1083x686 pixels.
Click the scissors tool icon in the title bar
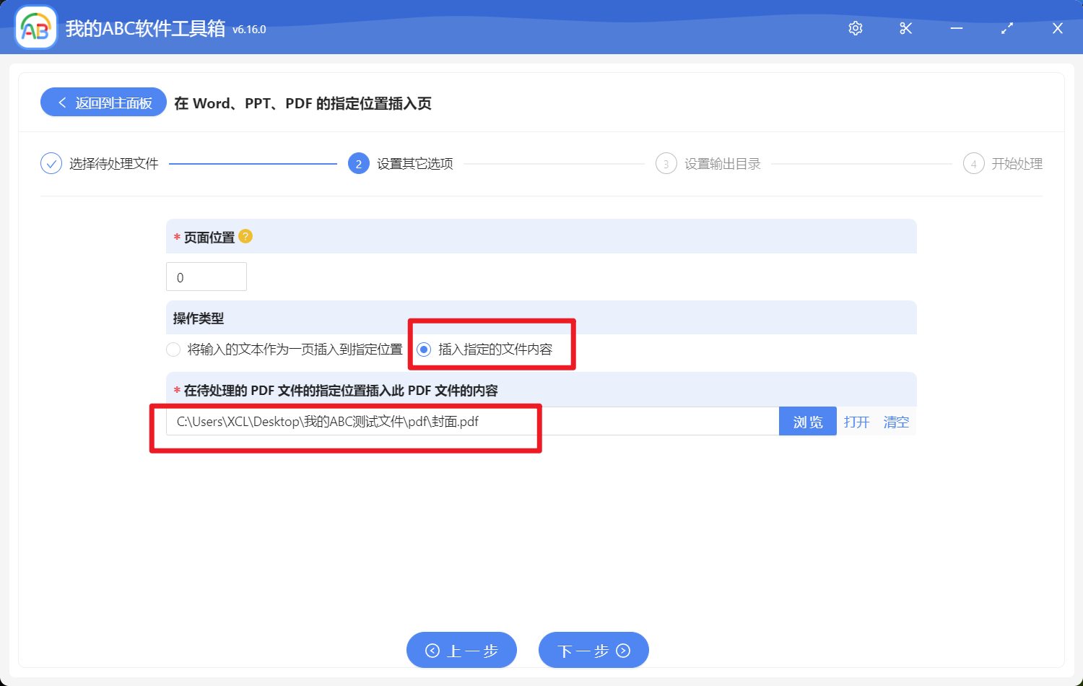point(906,28)
